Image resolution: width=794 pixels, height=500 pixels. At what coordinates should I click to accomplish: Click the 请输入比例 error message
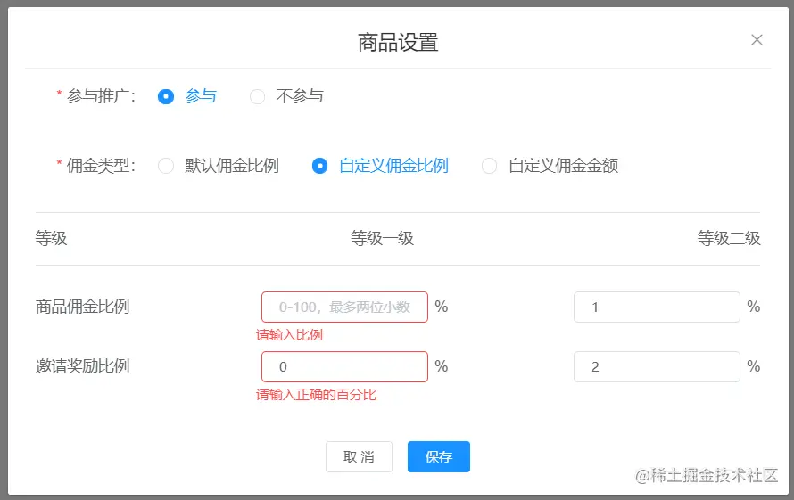(289, 336)
